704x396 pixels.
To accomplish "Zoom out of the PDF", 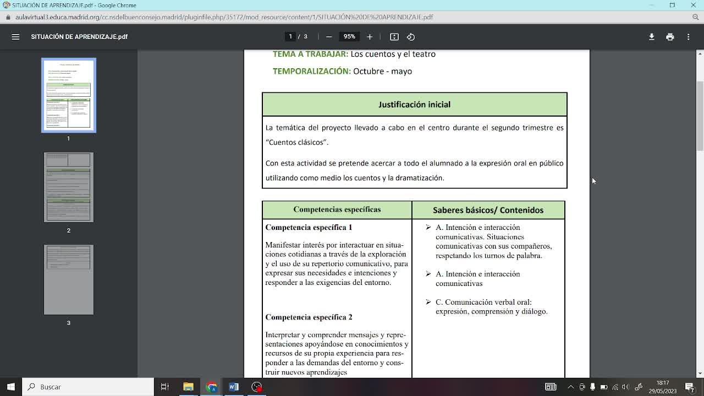I will point(329,37).
